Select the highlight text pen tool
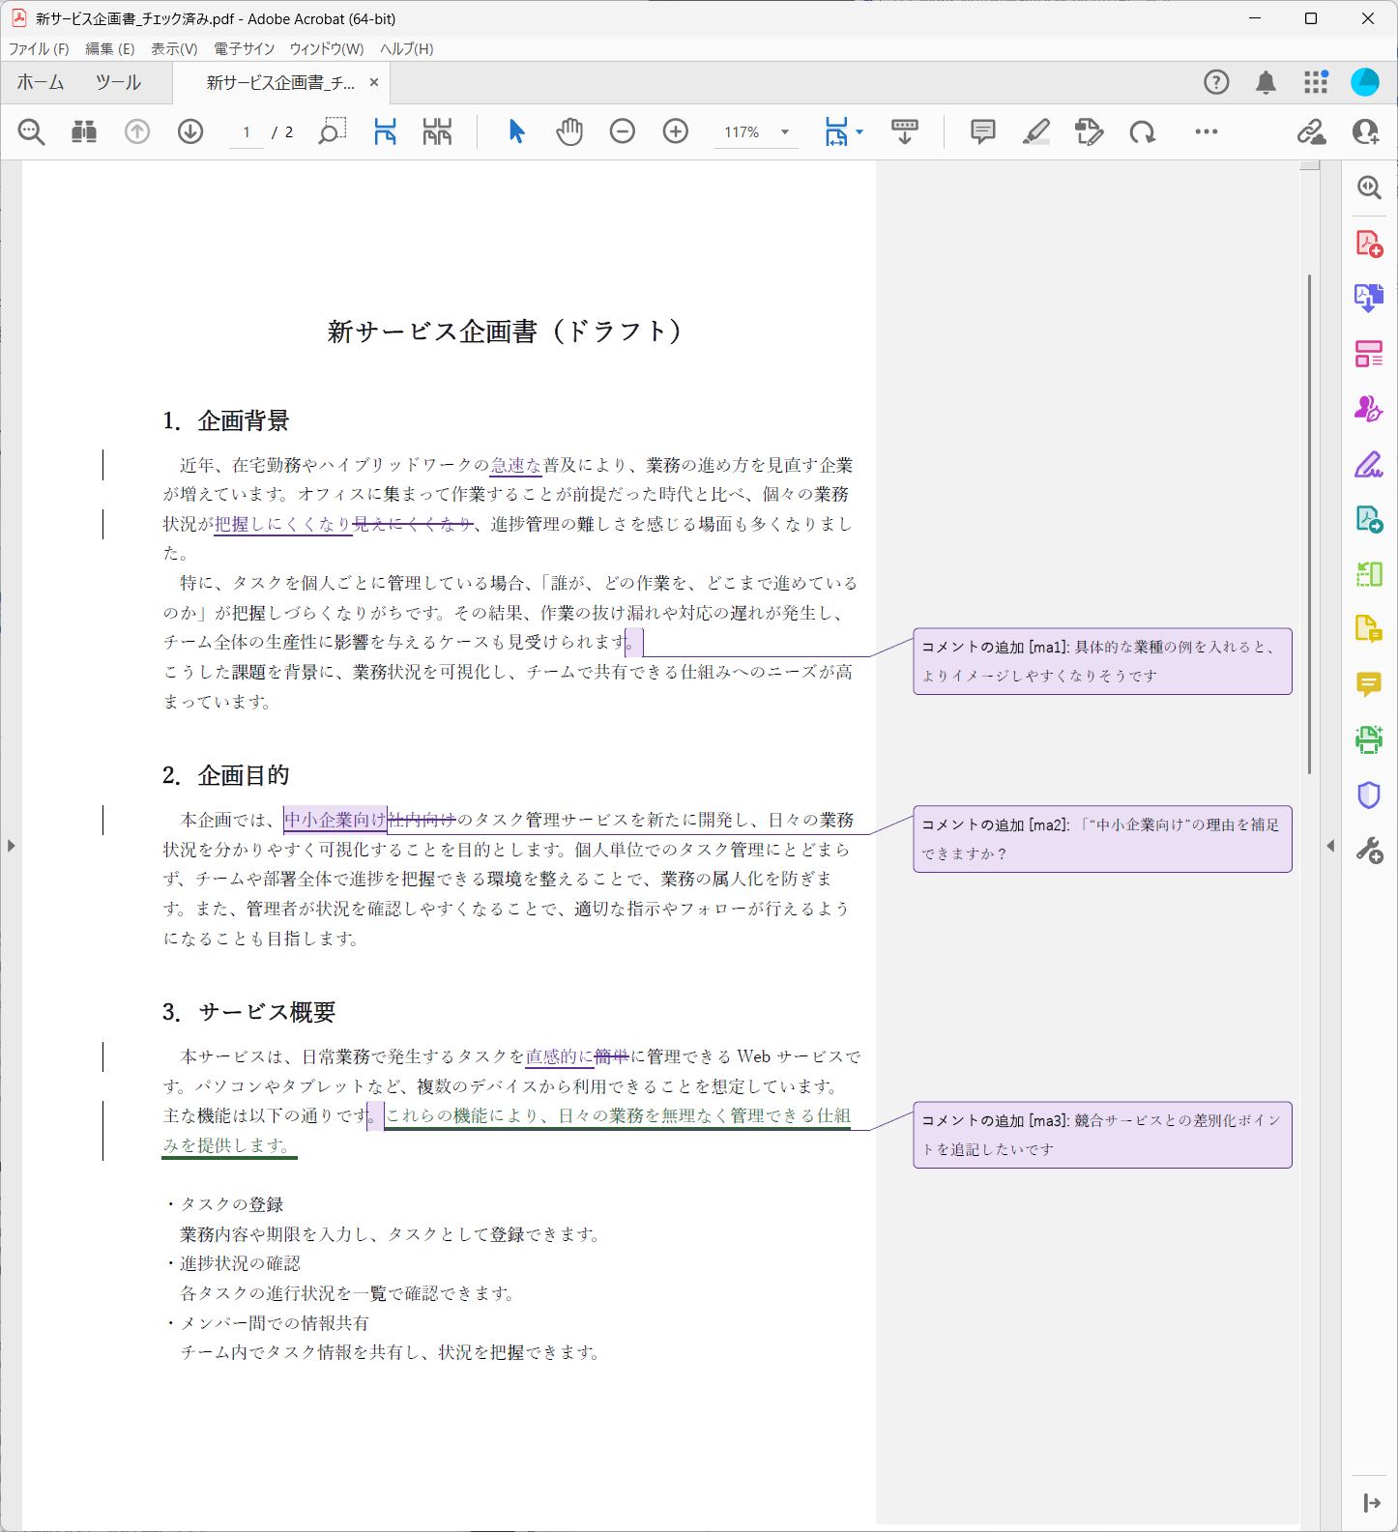The width and height of the screenshot is (1398, 1532). [1035, 131]
